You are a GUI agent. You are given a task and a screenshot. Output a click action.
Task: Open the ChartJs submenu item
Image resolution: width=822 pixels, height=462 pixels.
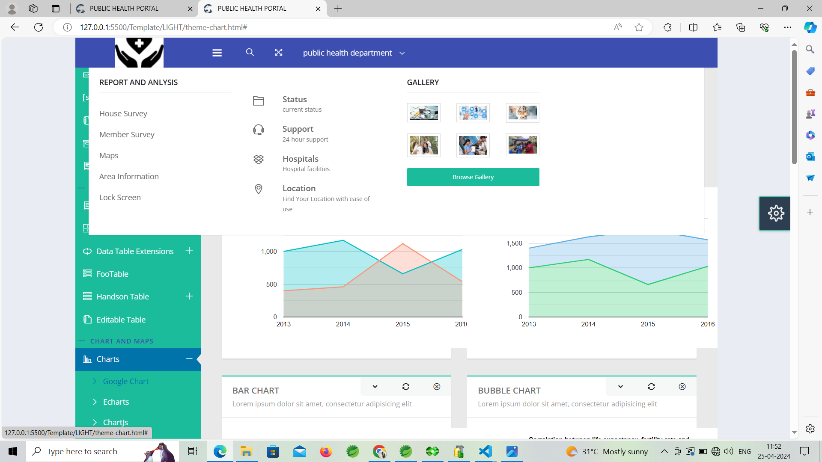click(115, 422)
